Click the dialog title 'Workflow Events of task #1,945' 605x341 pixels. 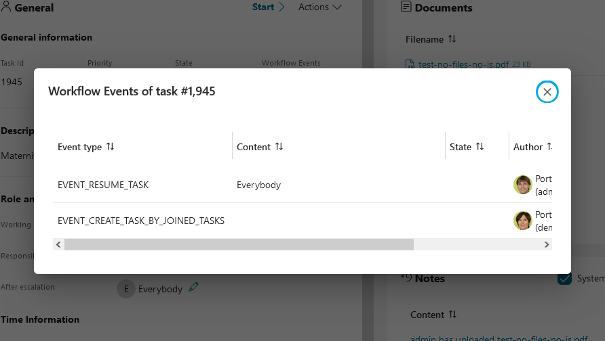(132, 91)
